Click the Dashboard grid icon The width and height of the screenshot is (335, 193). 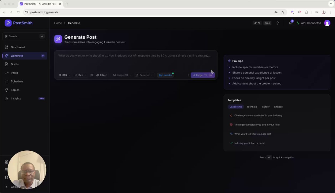(6, 47)
